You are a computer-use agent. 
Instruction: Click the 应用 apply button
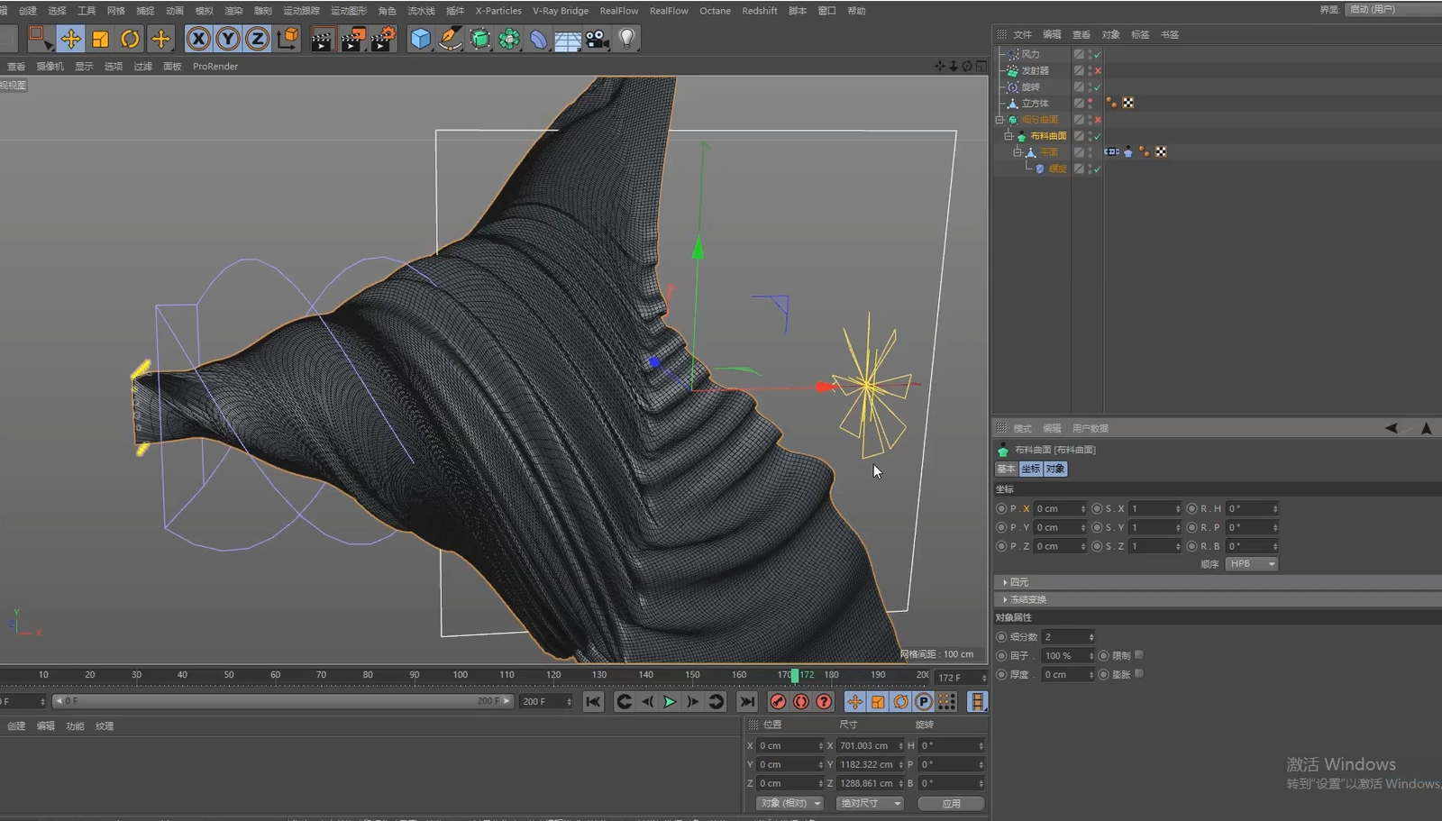[951, 803]
